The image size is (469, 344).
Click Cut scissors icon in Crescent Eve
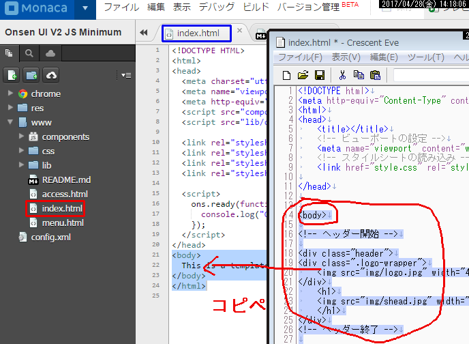tap(342, 75)
